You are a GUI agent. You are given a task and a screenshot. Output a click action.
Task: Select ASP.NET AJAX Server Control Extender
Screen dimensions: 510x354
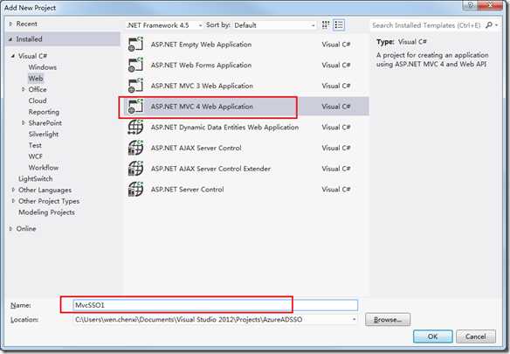click(247, 169)
